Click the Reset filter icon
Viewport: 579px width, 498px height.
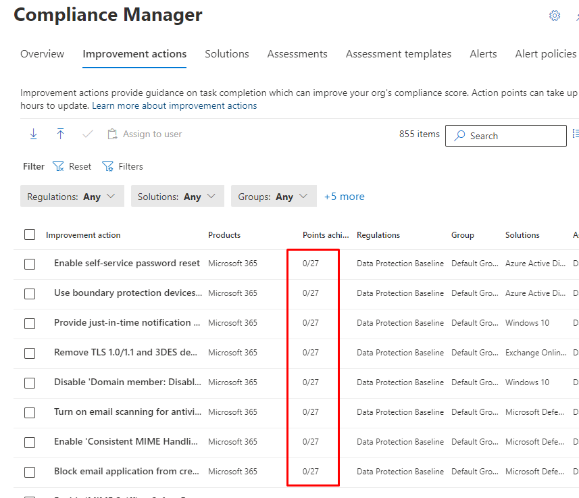coord(58,166)
